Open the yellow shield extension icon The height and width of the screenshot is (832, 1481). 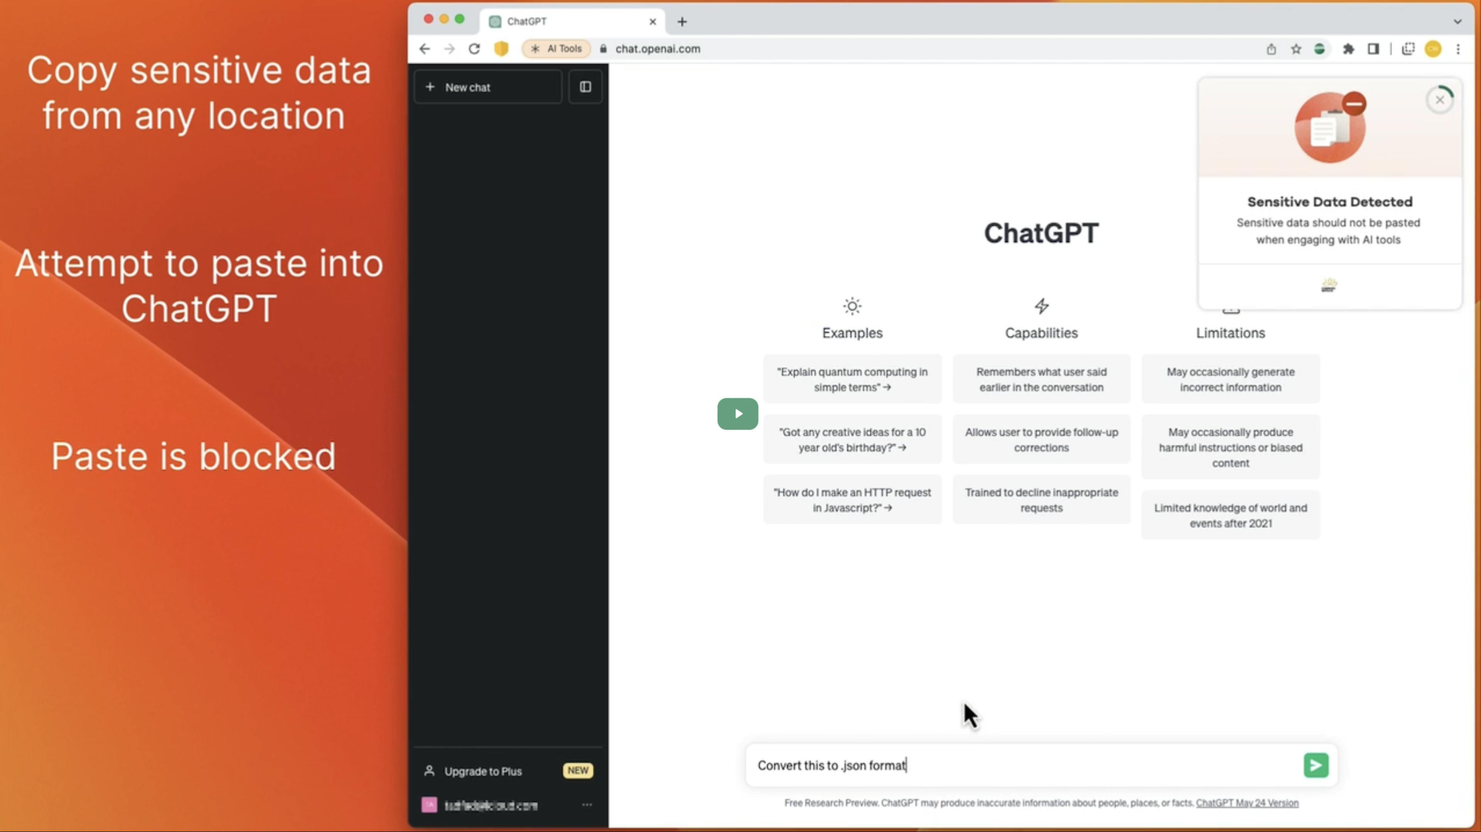click(501, 49)
